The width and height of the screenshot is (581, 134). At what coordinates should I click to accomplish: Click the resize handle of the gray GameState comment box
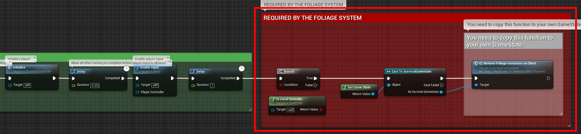(x=561, y=114)
